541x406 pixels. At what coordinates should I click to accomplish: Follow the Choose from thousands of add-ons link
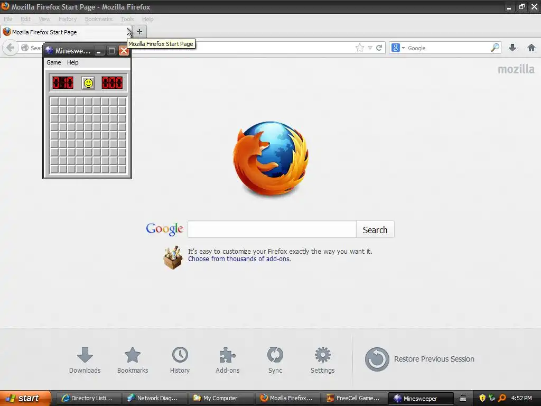(239, 259)
